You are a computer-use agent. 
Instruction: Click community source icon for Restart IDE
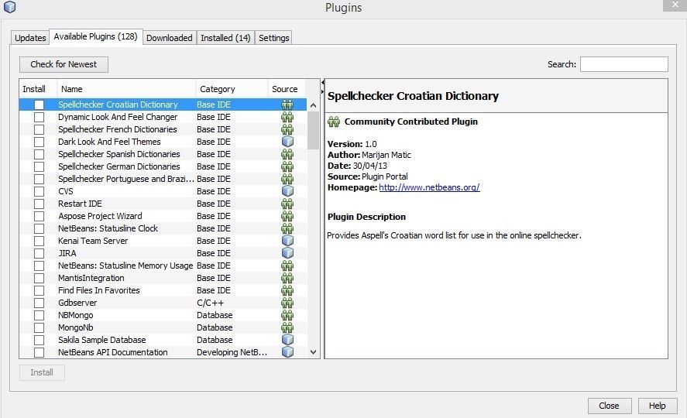click(x=287, y=204)
